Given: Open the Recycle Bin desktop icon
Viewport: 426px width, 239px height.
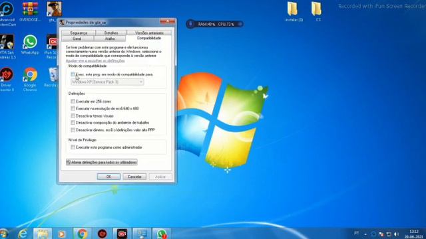Looking at the screenshot, I should pyautogui.click(x=52, y=77).
